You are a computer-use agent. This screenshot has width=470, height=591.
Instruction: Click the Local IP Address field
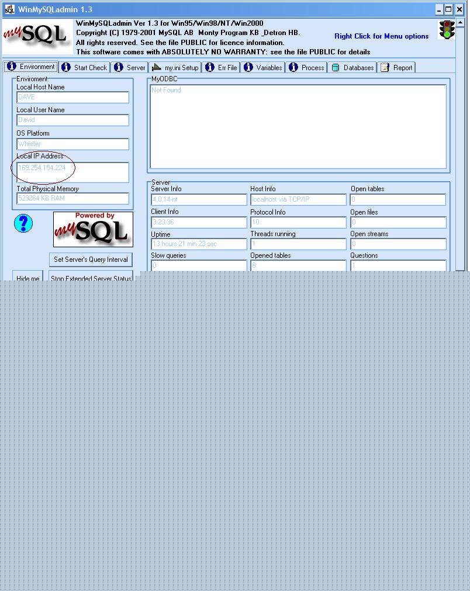point(72,172)
